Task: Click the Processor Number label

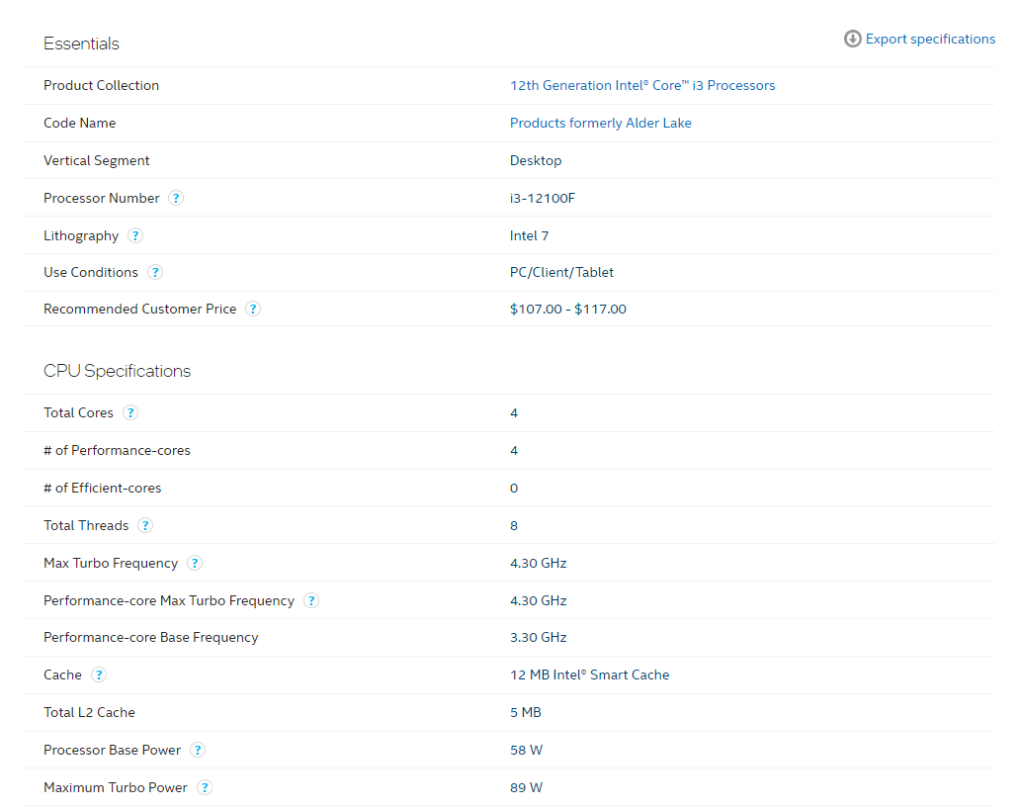Action: tap(102, 198)
